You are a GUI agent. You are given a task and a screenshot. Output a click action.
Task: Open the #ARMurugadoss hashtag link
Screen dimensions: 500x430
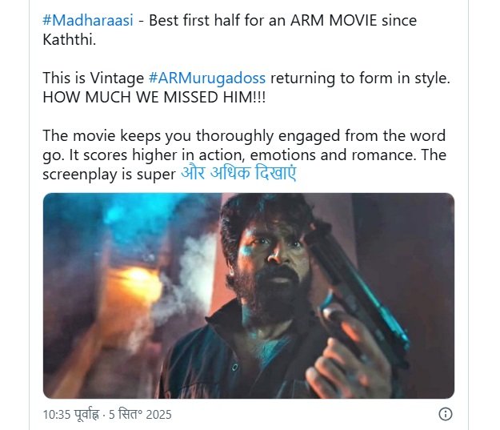(207, 78)
